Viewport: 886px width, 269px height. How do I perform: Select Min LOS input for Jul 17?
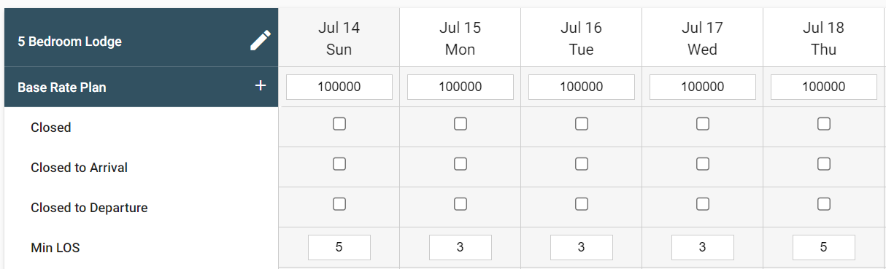tap(703, 247)
